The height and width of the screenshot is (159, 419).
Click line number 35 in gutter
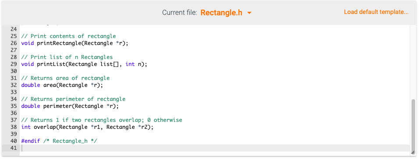(14, 106)
